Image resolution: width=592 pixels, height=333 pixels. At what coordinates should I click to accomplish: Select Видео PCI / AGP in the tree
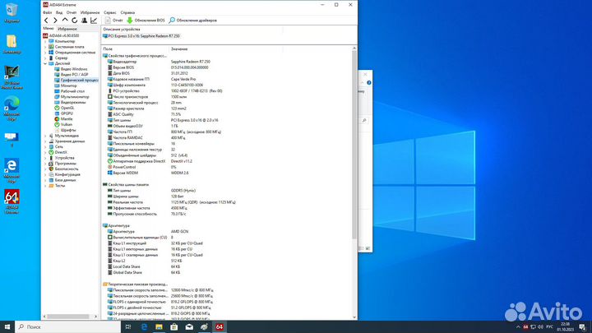pos(74,75)
